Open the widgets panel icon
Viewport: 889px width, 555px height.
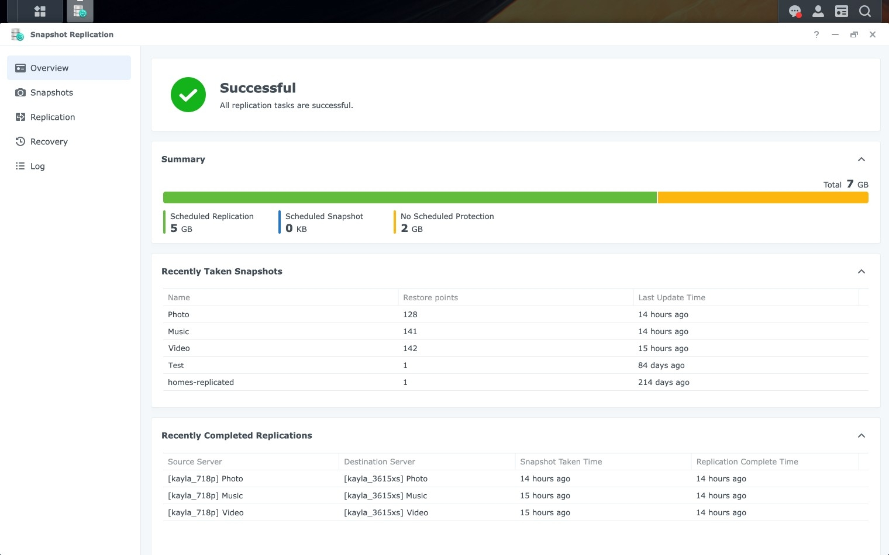point(841,11)
